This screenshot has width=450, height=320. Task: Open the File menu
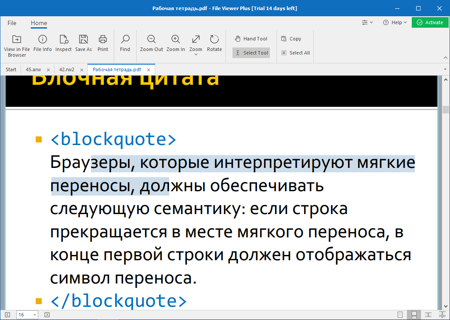[x=12, y=23]
